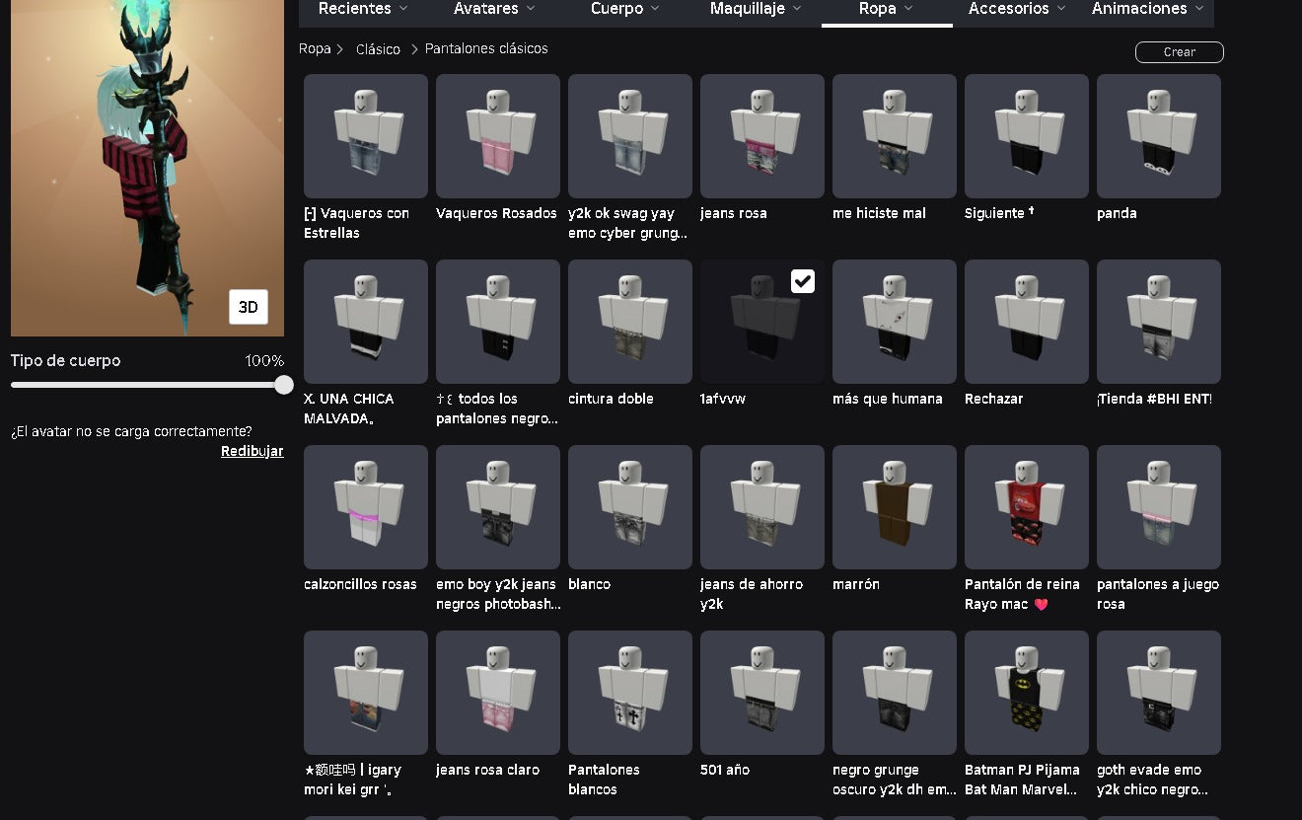Select the 501 año jeans thumbnail
Viewport: 1302px width, 820px height.
[762, 693]
